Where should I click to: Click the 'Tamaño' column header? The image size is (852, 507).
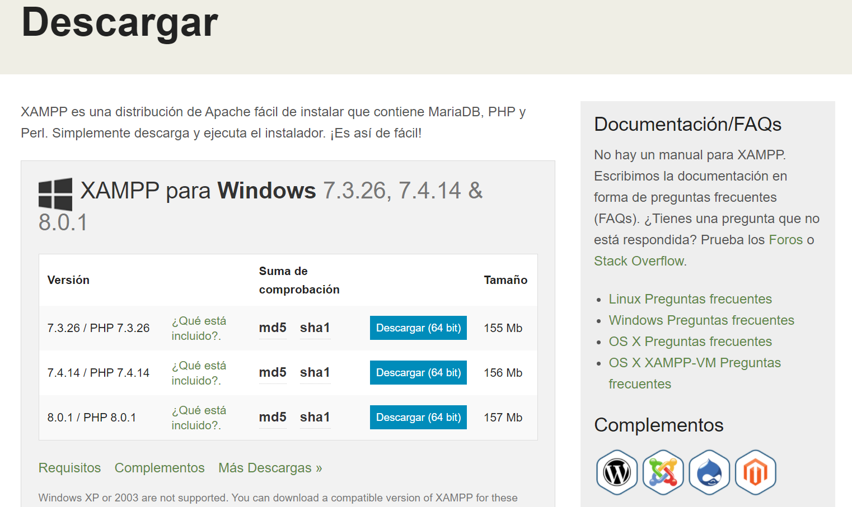(505, 280)
